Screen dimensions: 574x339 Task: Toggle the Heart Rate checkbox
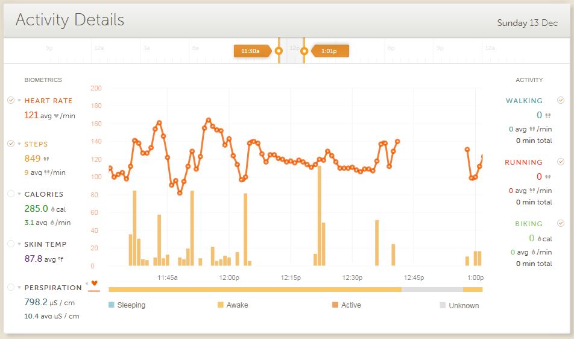coord(11,100)
